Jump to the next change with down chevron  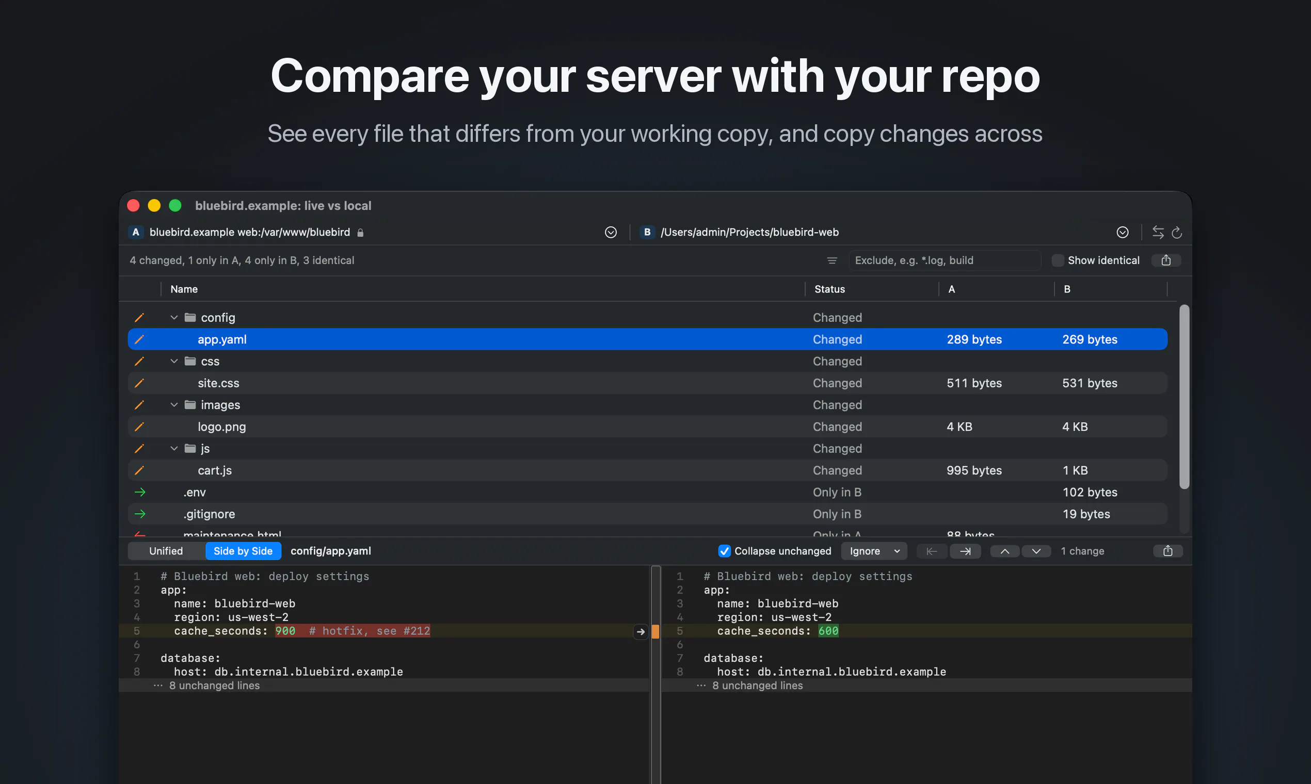coord(1036,551)
